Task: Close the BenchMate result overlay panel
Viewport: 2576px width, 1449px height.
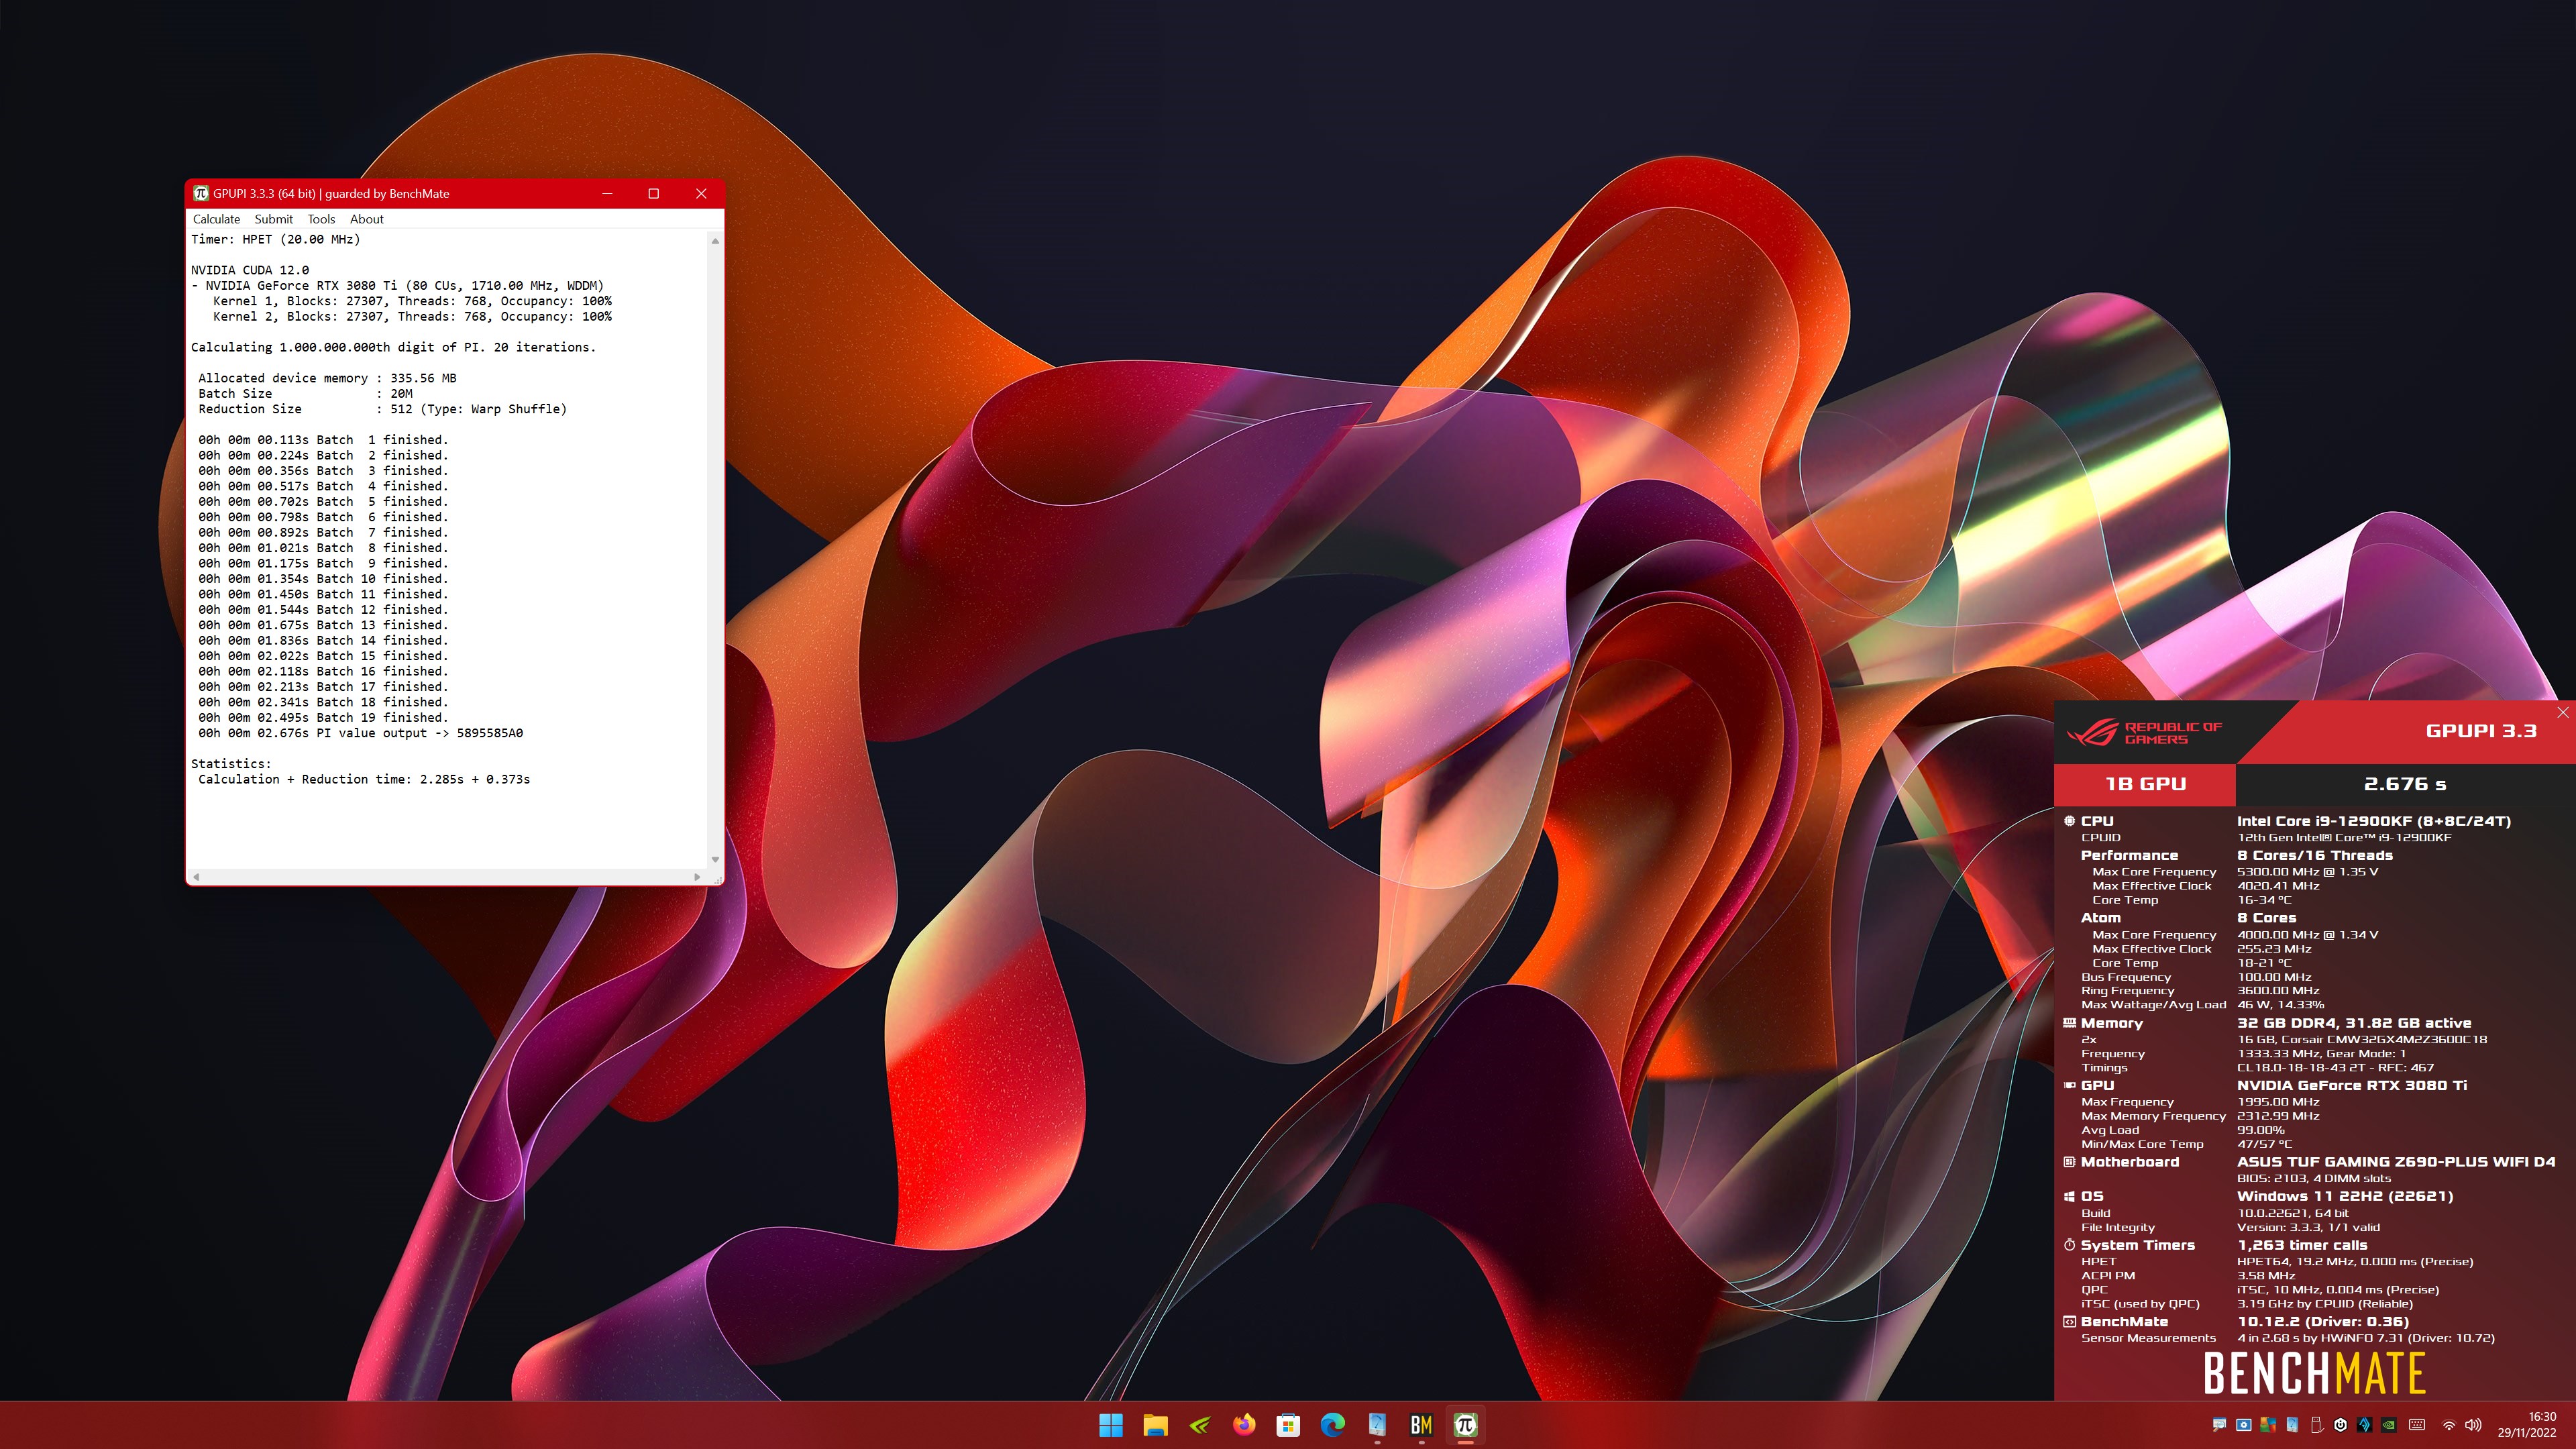Action: coord(2562,712)
